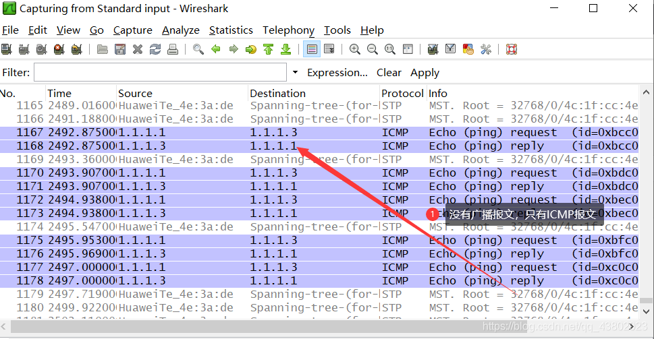Toggle colorize packet list
The image size is (654, 339).
(x=312, y=49)
